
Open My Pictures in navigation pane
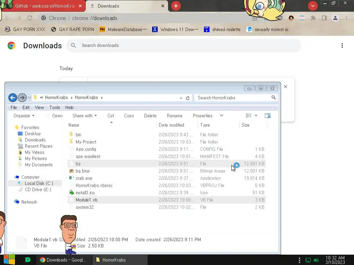[x=36, y=159]
